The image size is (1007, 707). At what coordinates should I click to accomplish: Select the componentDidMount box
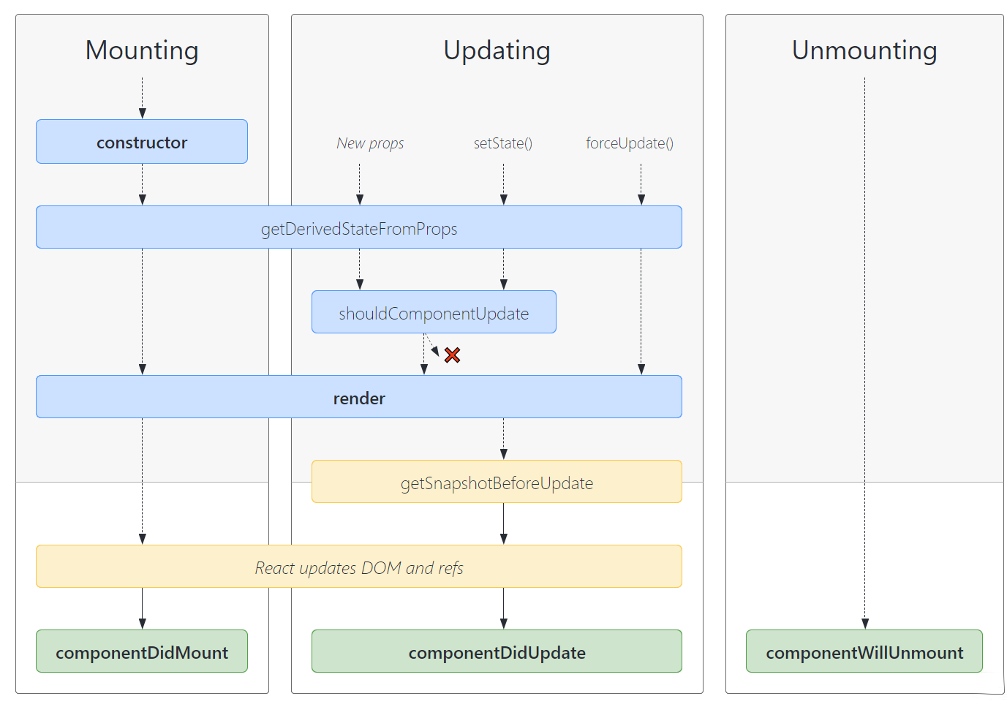tap(142, 651)
